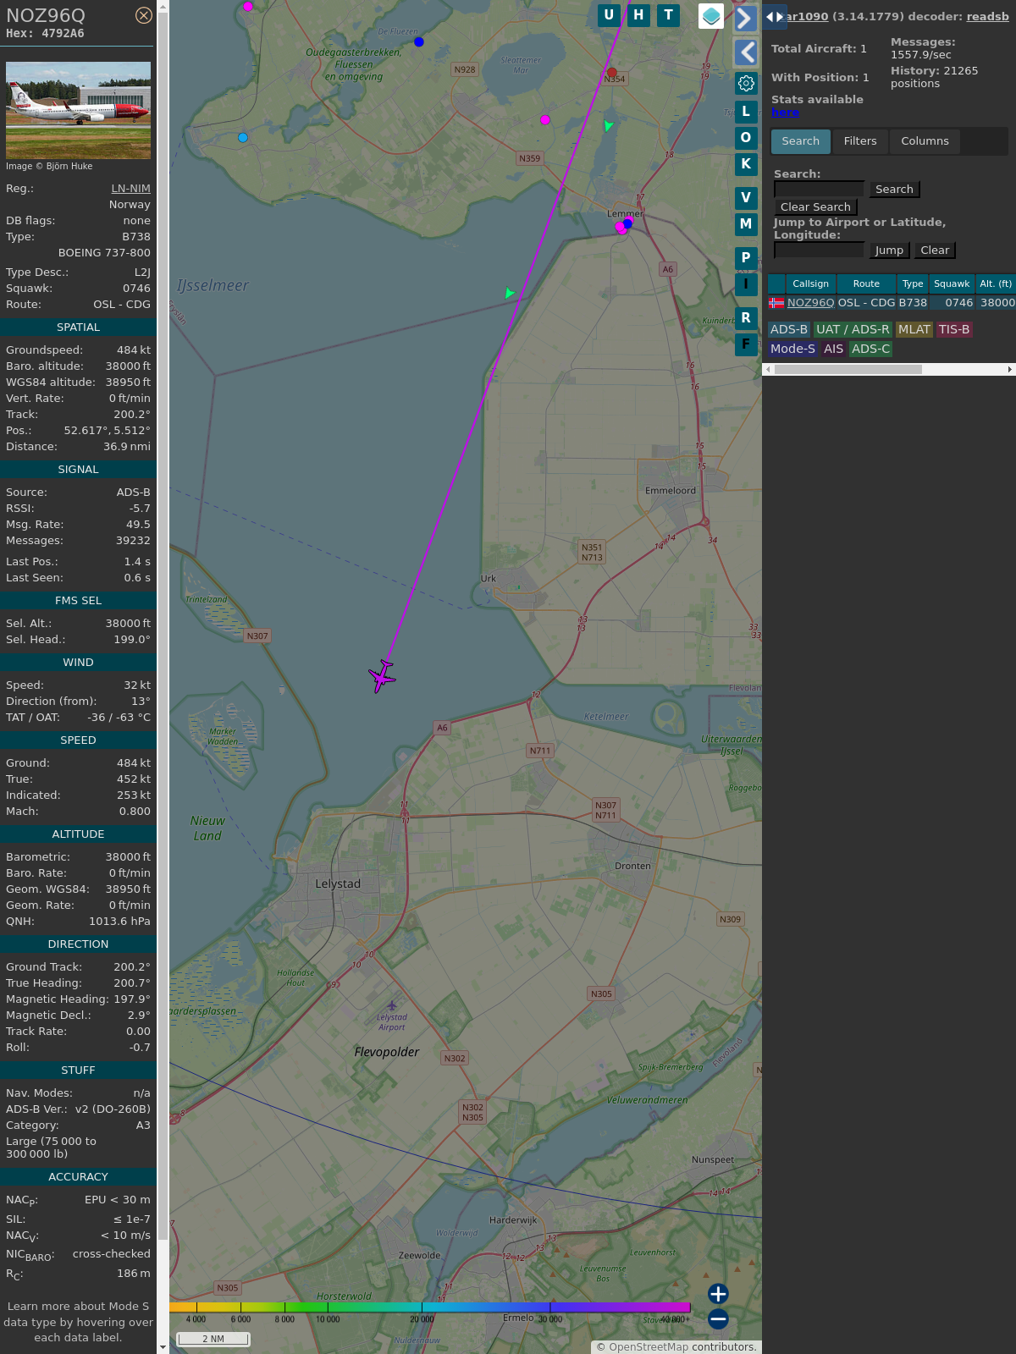The width and height of the screenshot is (1016, 1354).
Task: Zoom out with the minus button
Action: click(718, 1318)
